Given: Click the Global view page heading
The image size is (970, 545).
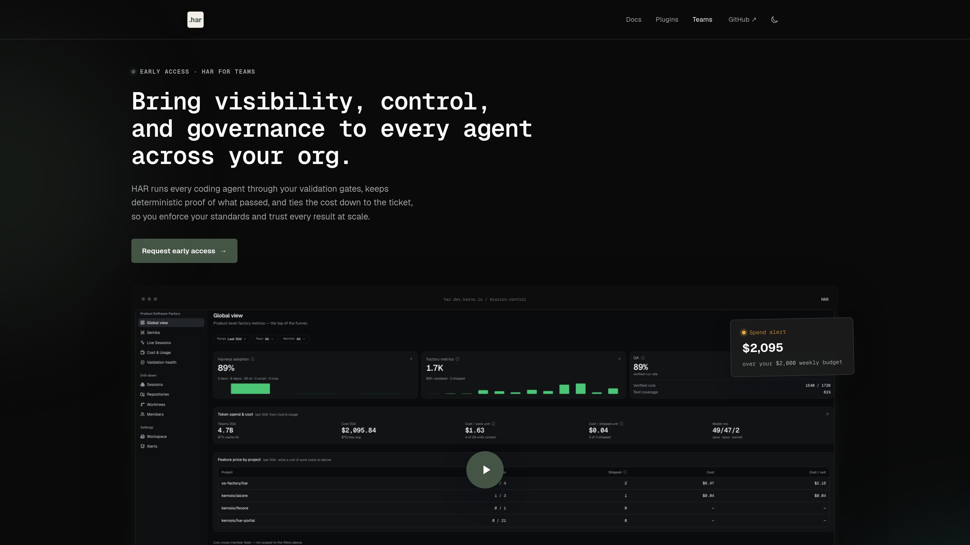Looking at the screenshot, I should (228, 316).
